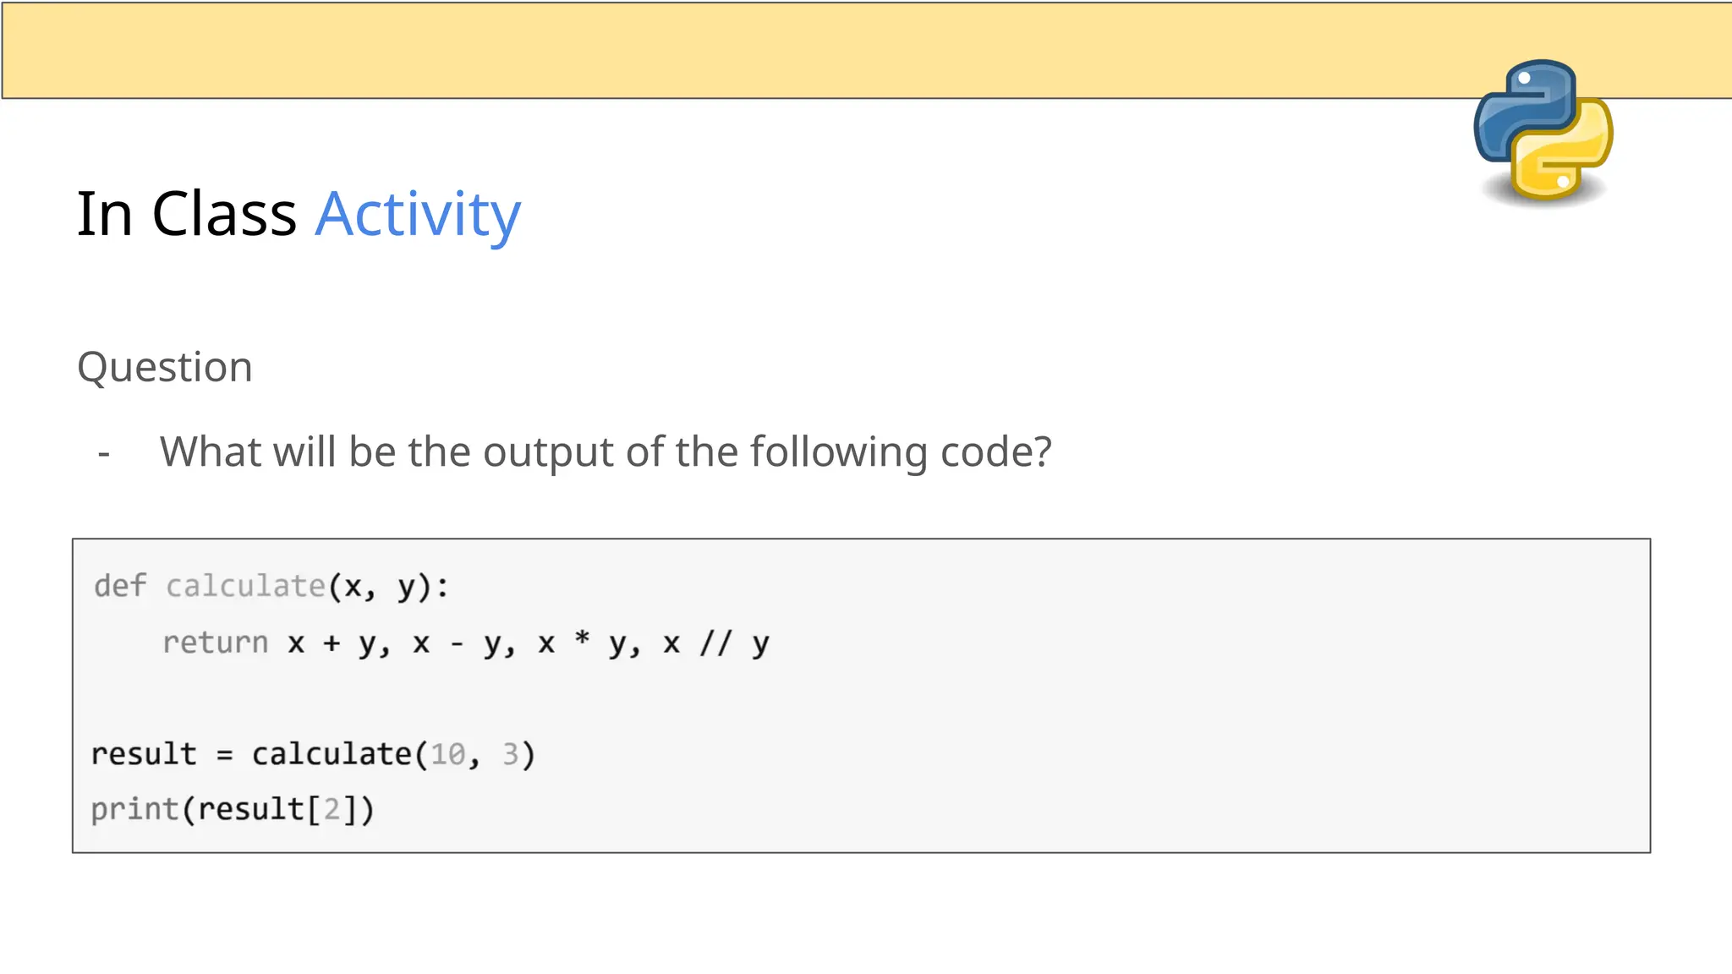The height and width of the screenshot is (974, 1732).
Task: Click the "In Class" title text
Action: click(x=186, y=214)
